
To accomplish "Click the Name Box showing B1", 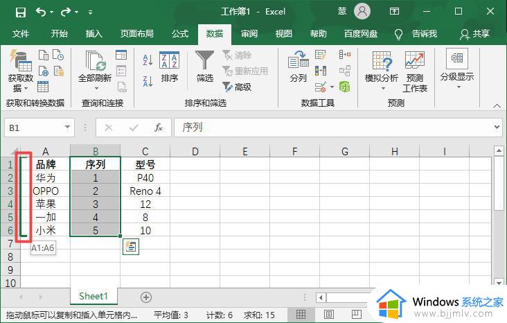I will [34, 128].
